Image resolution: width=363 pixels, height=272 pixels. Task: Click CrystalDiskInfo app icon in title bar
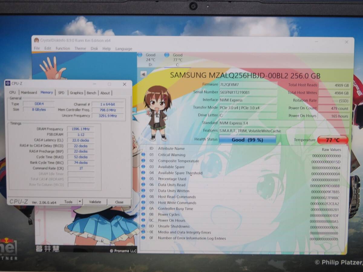(37, 40)
